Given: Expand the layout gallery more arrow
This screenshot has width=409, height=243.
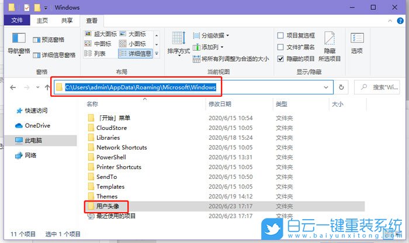Looking at the screenshot, I should [x=157, y=54].
